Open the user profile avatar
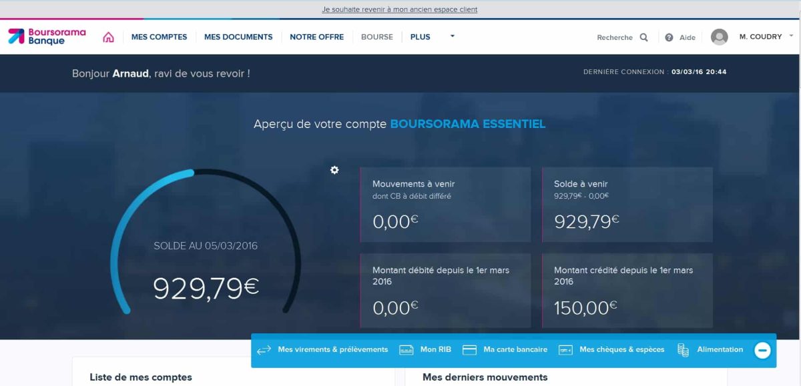801x386 pixels. 719,37
